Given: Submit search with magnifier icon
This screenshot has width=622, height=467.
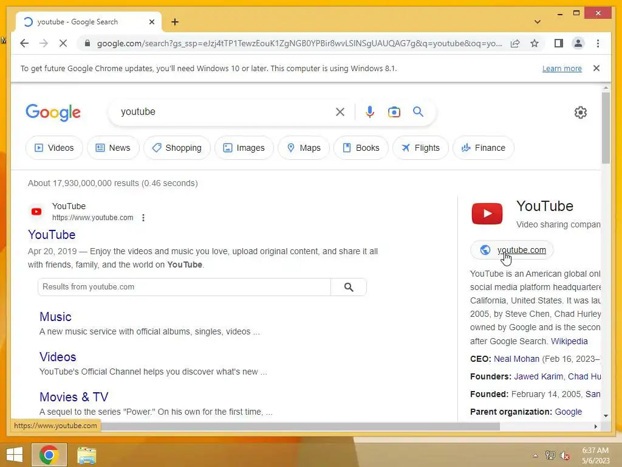Looking at the screenshot, I should (418, 112).
